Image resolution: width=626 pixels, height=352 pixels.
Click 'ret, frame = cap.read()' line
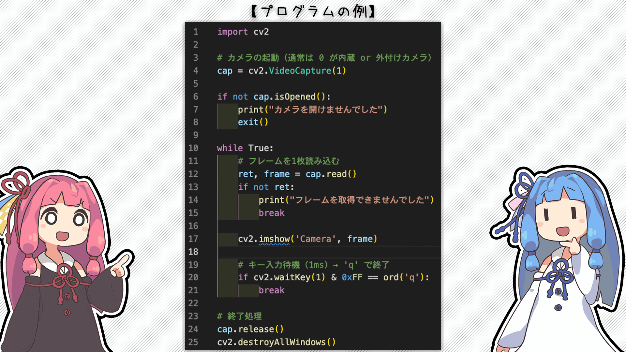pyautogui.click(x=297, y=174)
